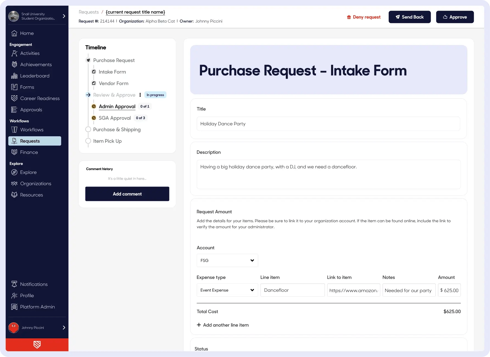This screenshot has height=357, width=490.
Task: Click the Purchase Request timeline marker icon
Action: 88,60
